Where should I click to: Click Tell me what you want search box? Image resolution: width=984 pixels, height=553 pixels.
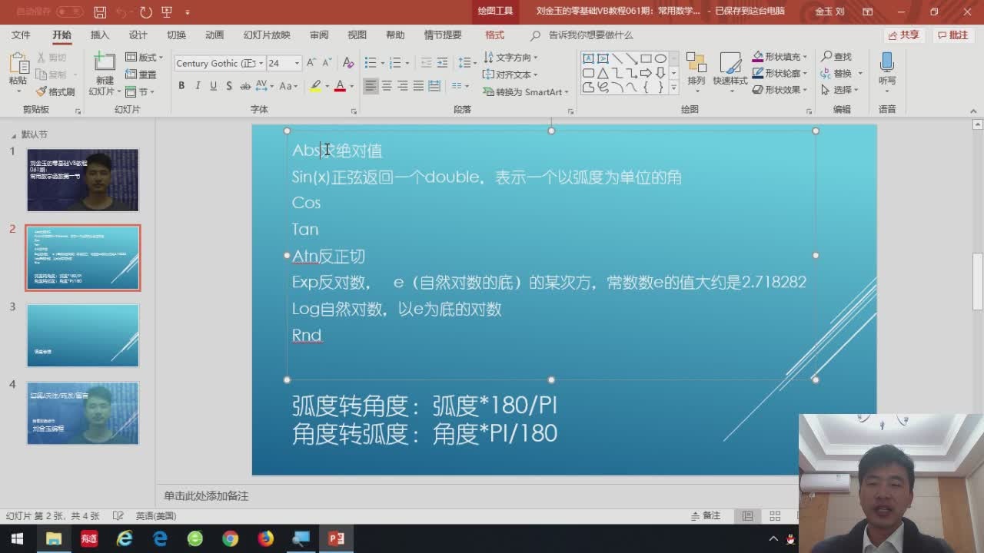(x=582, y=35)
